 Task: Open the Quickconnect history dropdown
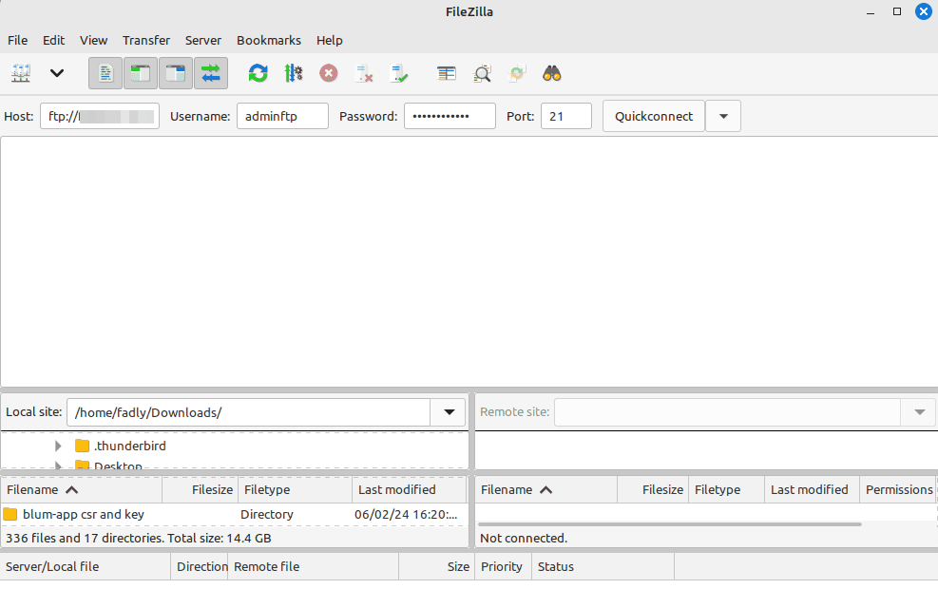coord(723,115)
